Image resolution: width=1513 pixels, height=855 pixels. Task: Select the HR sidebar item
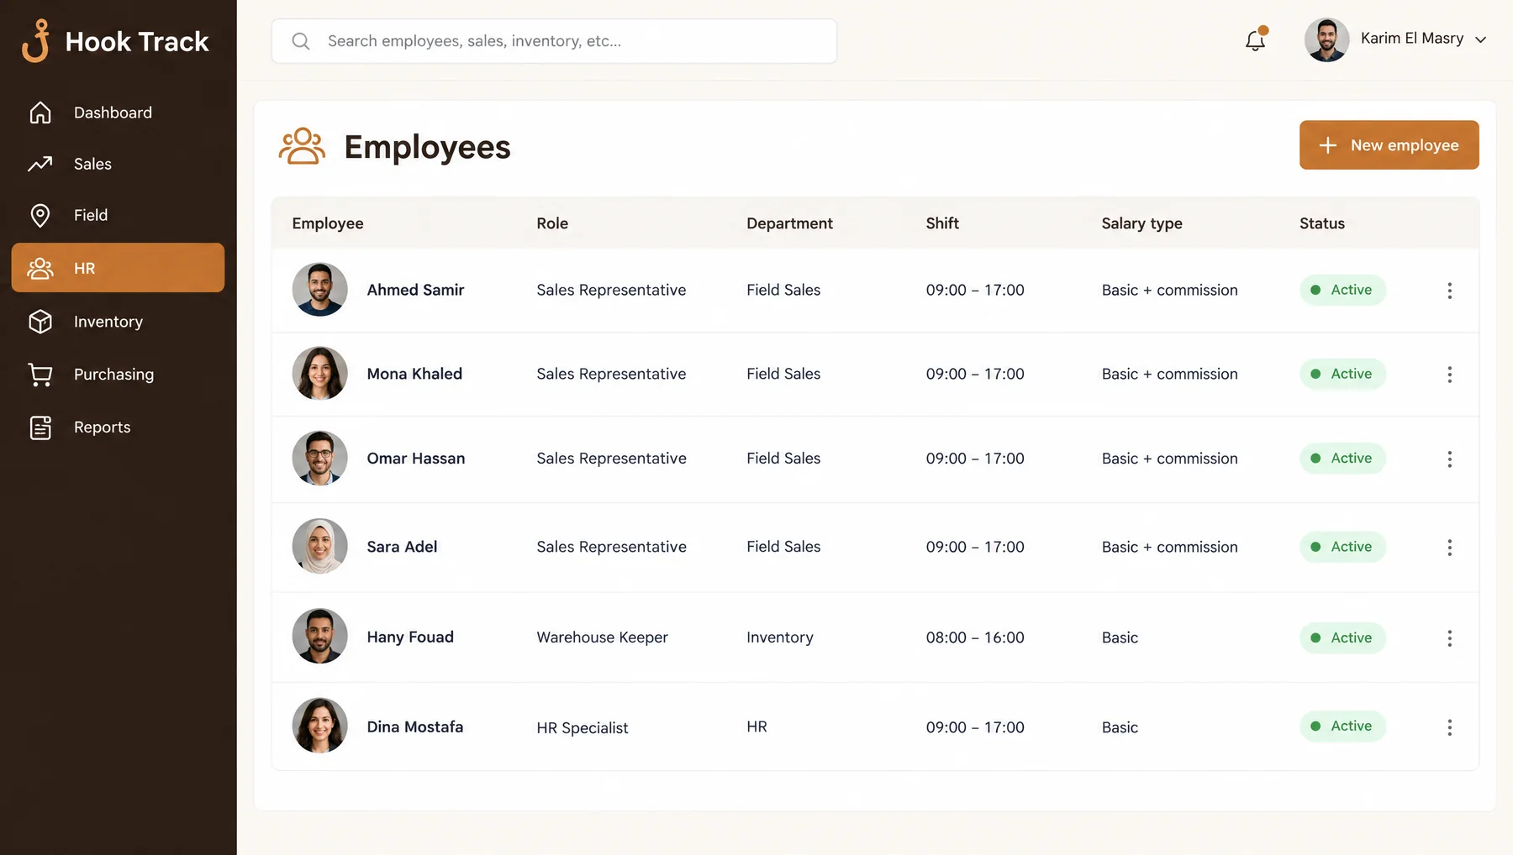click(x=118, y=268)
